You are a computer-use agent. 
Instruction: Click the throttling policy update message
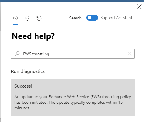73,102
